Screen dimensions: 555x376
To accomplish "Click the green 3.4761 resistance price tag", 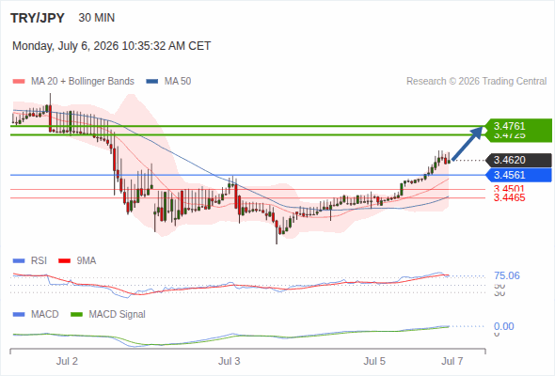I will pyautogui.click(x=517, y=126).
